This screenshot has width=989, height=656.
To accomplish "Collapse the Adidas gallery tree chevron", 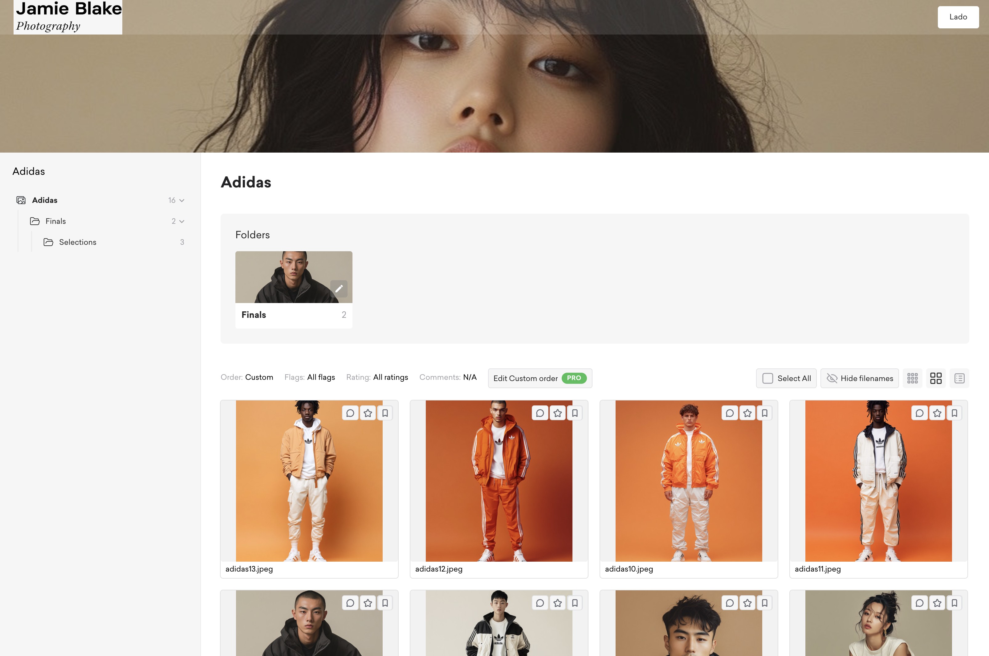I will point(182,200).
